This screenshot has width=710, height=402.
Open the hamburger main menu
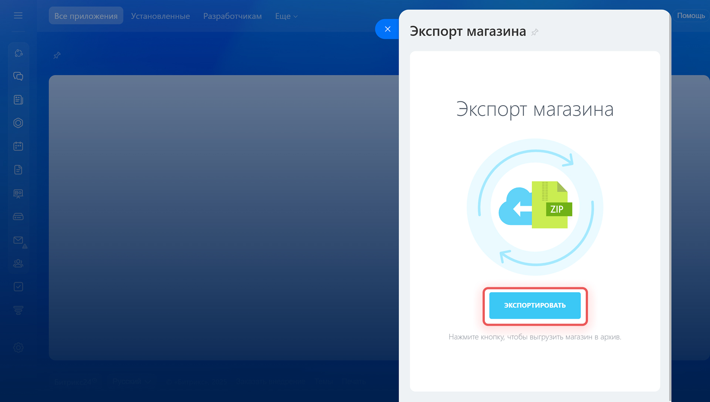tap(18, 16)
